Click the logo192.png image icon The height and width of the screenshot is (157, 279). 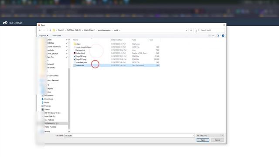[x=75, y=56]
